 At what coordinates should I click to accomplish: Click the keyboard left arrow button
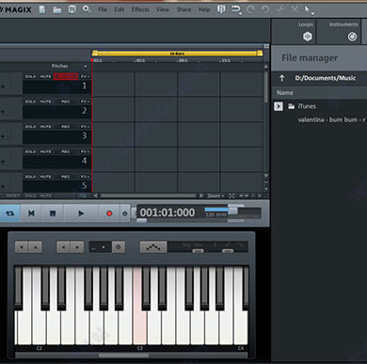pos(63,247)
